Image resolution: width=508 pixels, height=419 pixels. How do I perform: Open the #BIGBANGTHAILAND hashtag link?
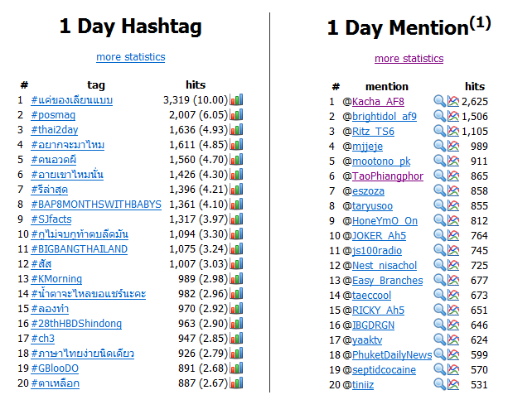click(x=79, y=249)
